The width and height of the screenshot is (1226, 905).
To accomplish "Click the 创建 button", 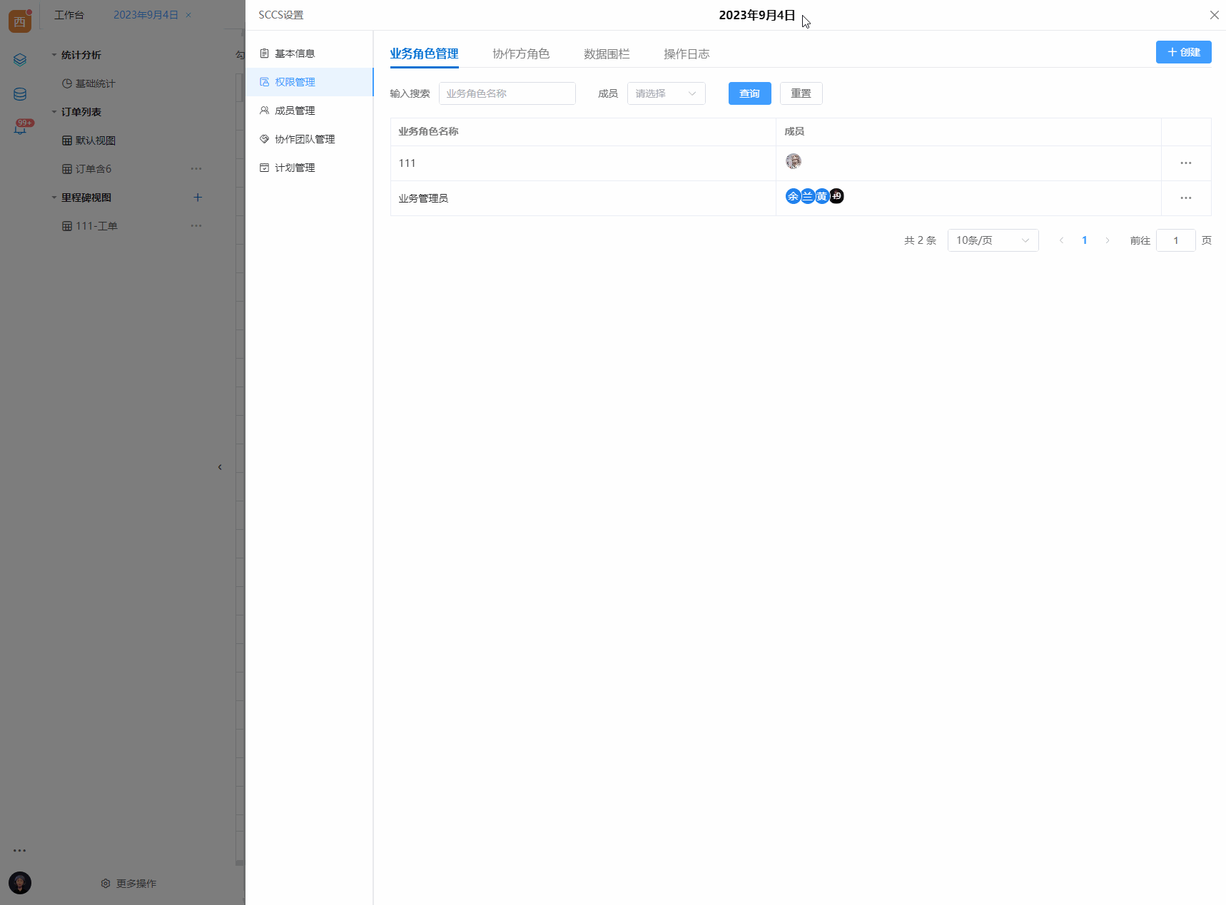I will click(1182, 52).
